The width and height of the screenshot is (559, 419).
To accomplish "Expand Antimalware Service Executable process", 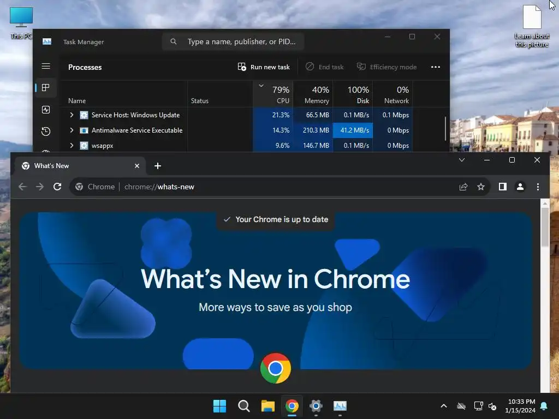I will [72, 130].
